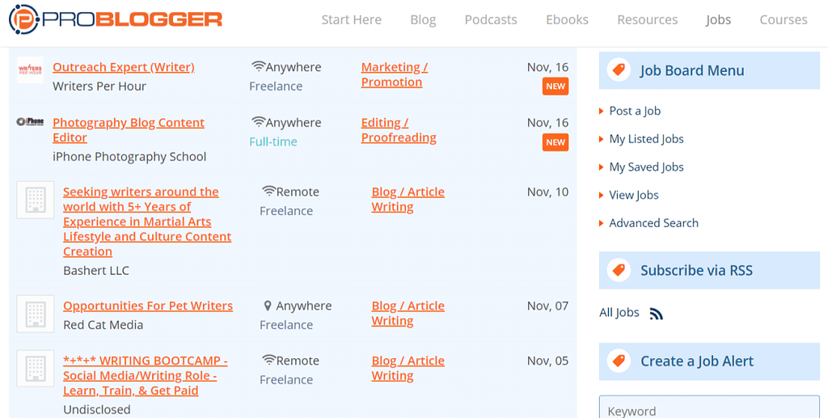Click the tag icon beside Subscribe via RSS
The image size is (828, 418).
point(619,270)
